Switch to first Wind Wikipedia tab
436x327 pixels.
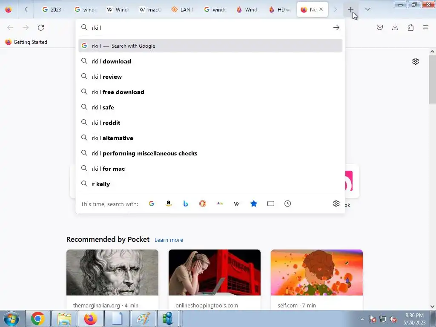click(x=118, y=10)
